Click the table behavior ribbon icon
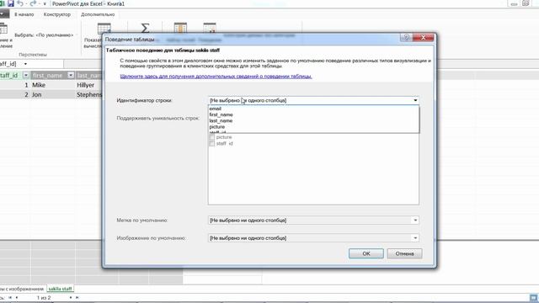 (x=210, y=28)
